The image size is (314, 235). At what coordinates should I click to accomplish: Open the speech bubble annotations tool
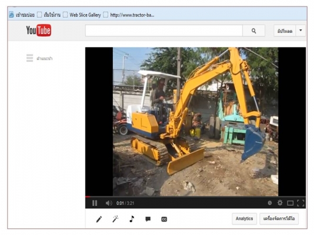coord(148,219)
